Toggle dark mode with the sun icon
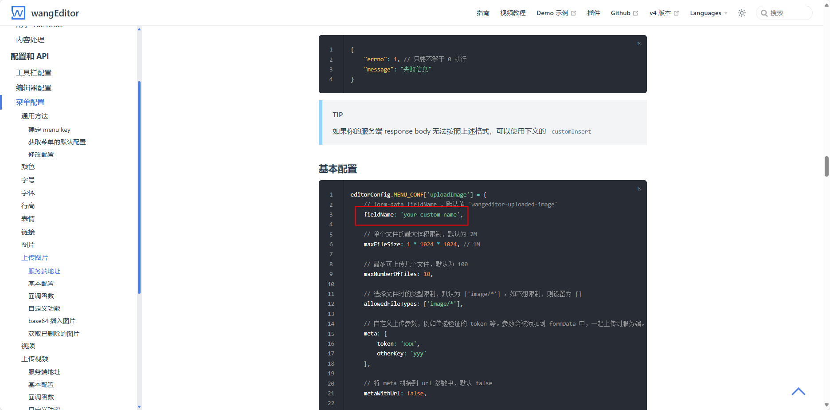 tap(741, 13)
